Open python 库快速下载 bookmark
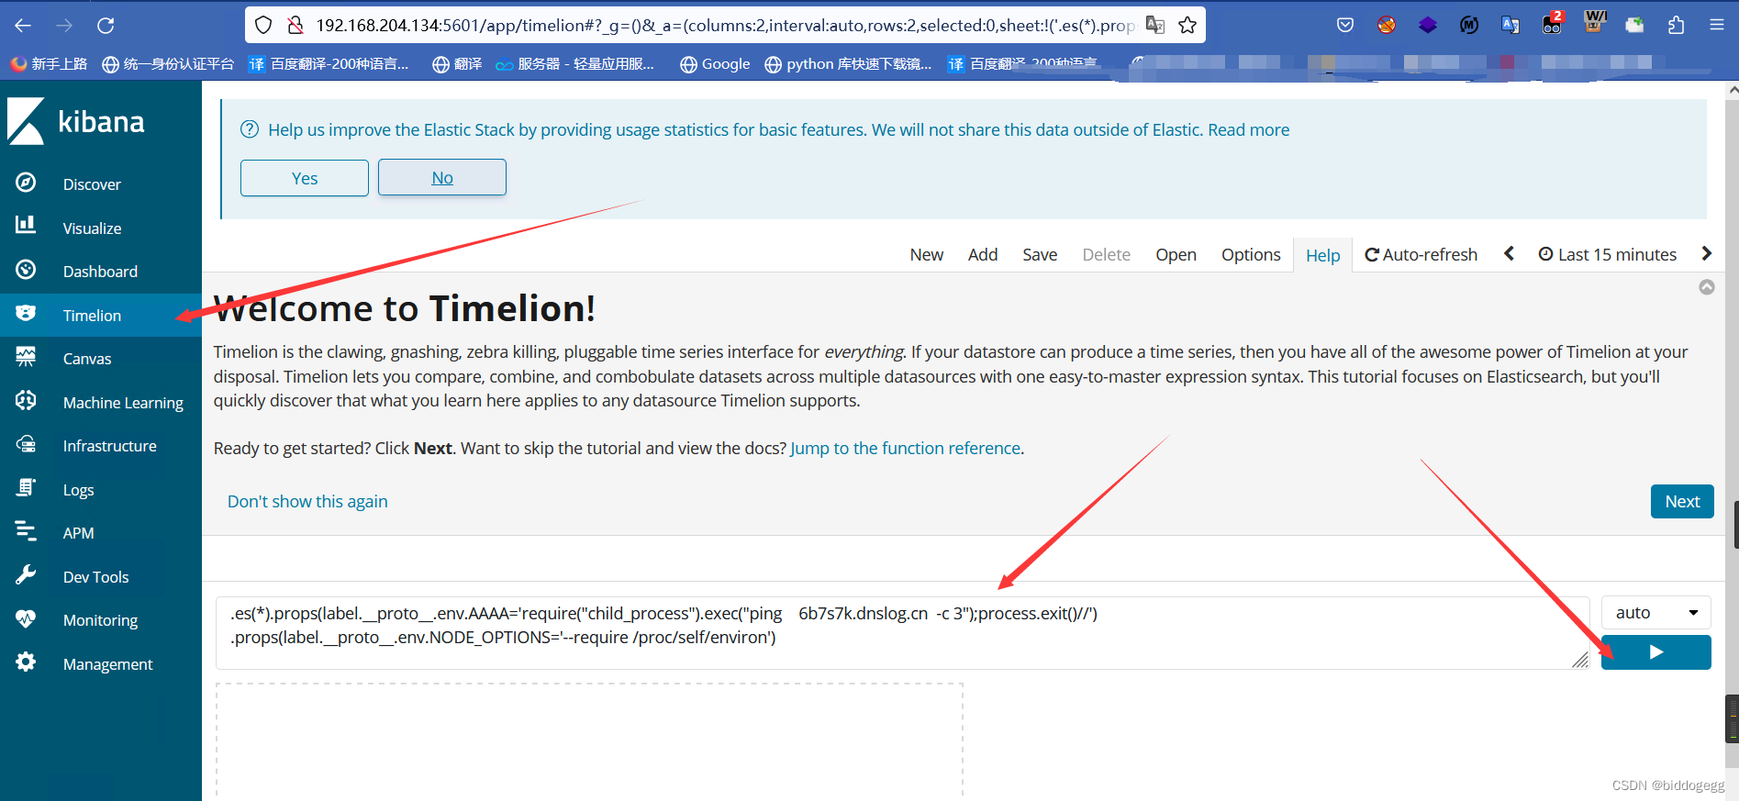 point(848,64)
